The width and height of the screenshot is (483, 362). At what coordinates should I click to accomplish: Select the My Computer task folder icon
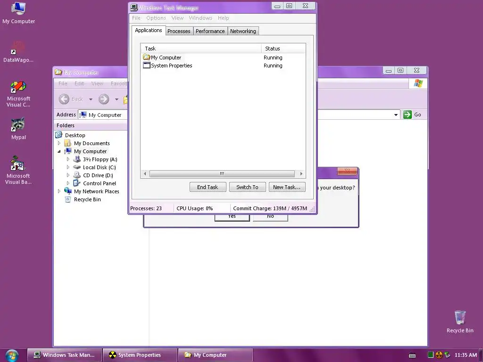tap(146, 57)
